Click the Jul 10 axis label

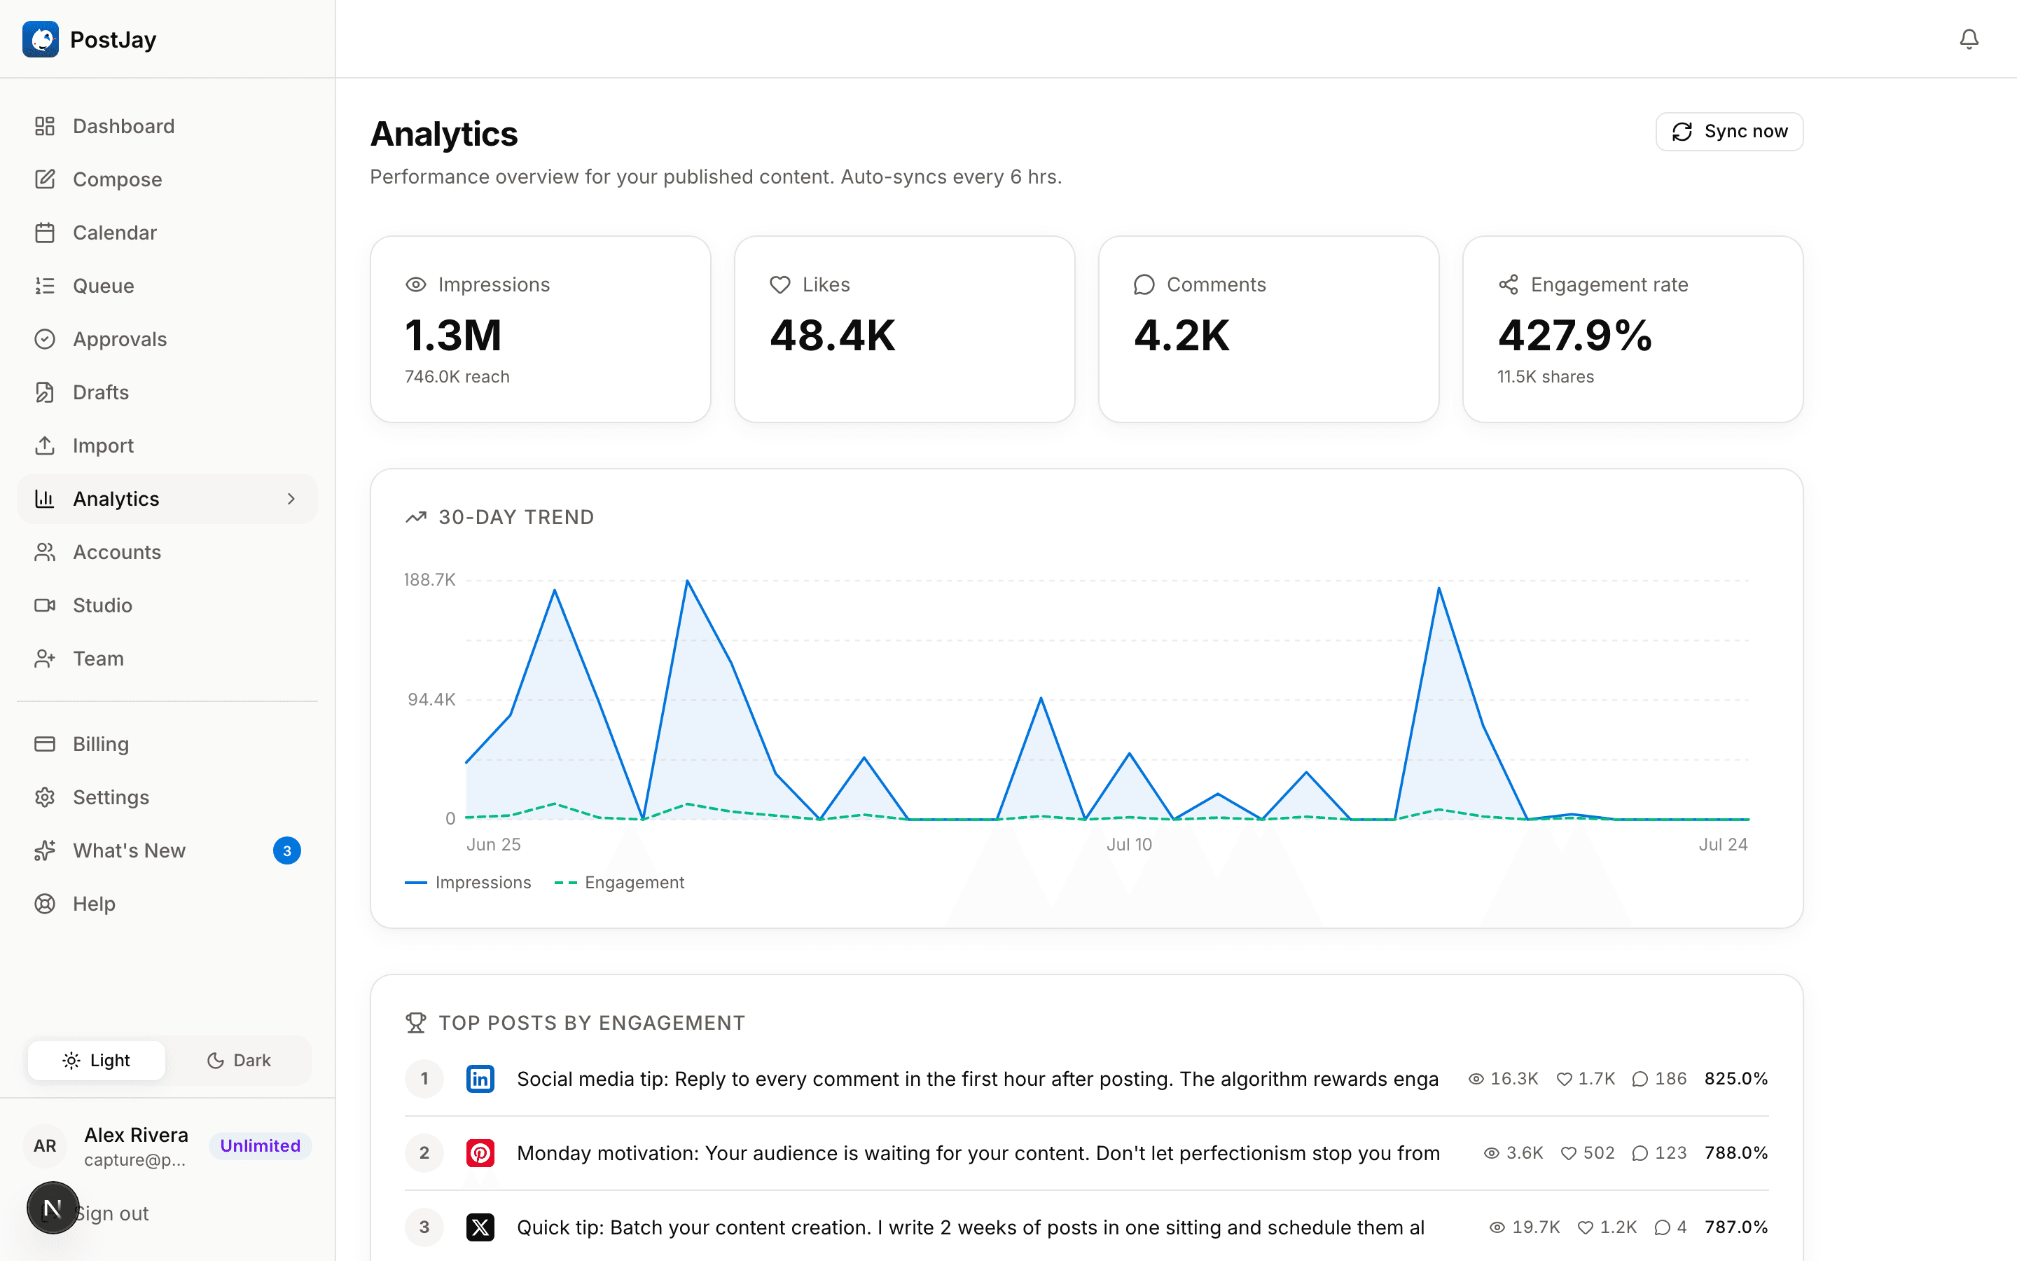point(1130,844)
